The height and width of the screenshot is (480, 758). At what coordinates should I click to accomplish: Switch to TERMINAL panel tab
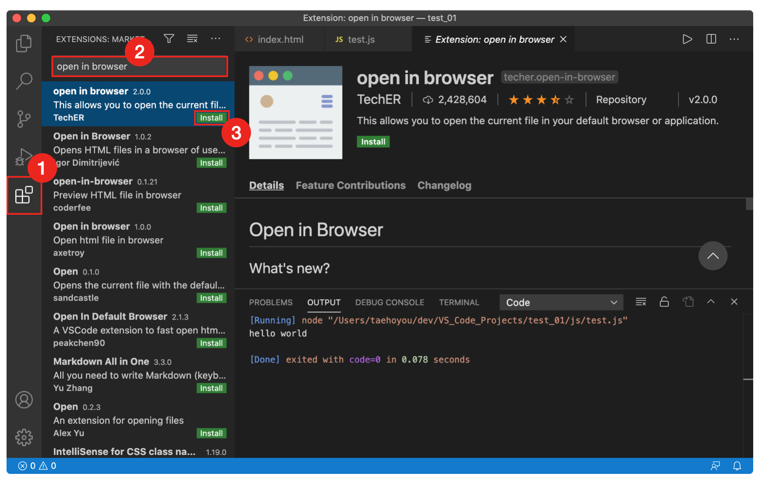(459, 302)
